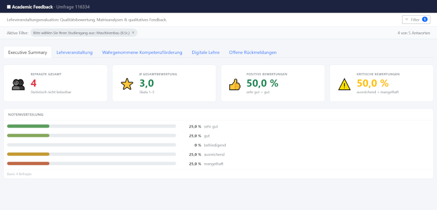Click the warning triangle in Kritische Bewertungen

pyautogui.click(x=344, y=85)
